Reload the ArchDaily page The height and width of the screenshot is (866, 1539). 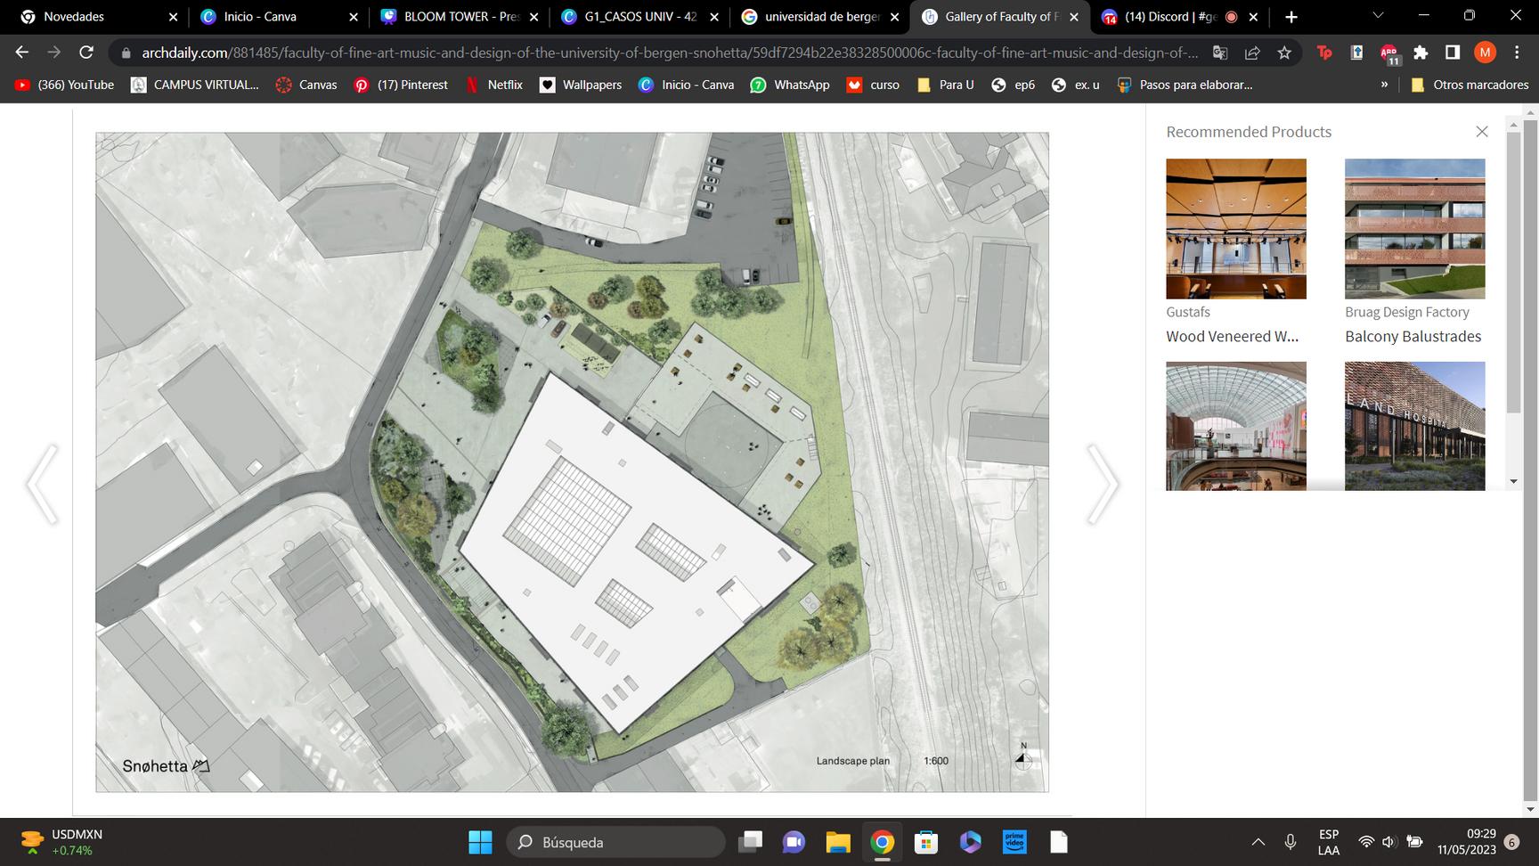[x=86, y=53]
